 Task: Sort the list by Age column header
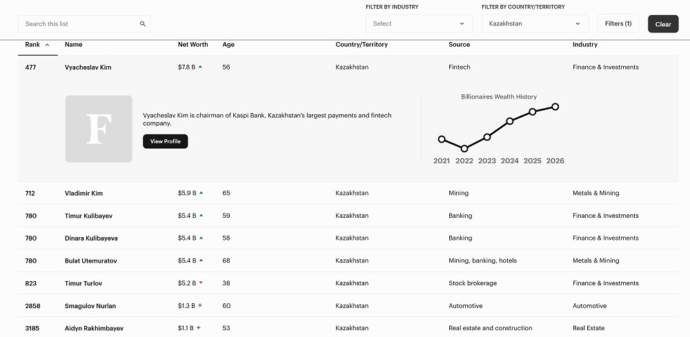[228, 45]
